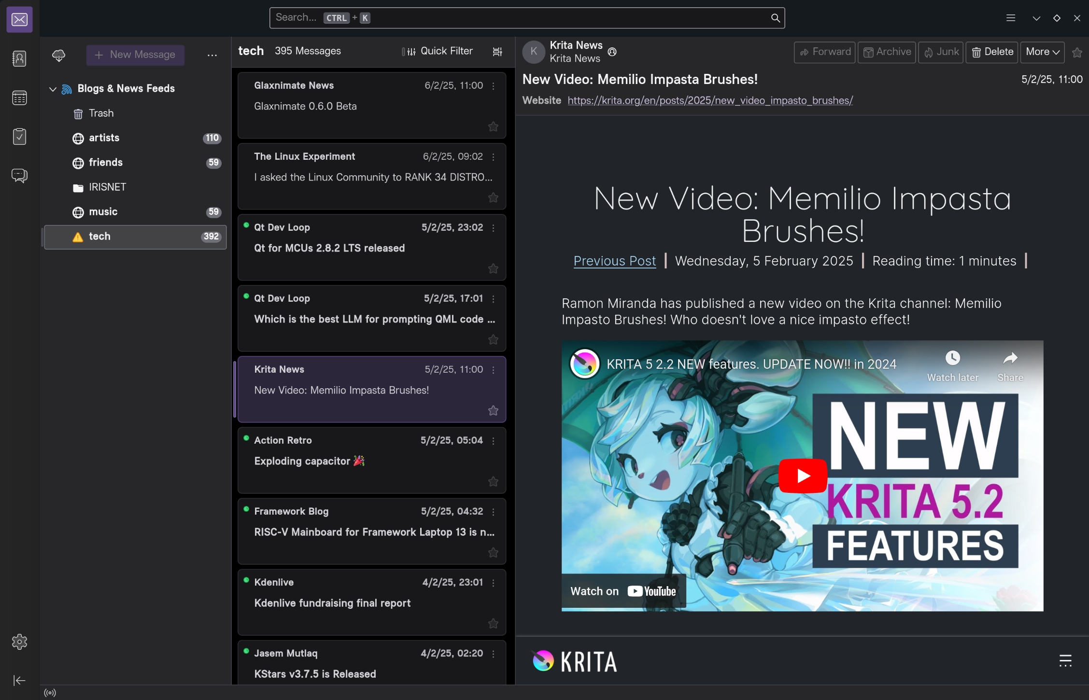Screen dimensions: 1089x700
Task: Click the search magnifier icon
Action: pyautogui.click(x=775, y=18)
